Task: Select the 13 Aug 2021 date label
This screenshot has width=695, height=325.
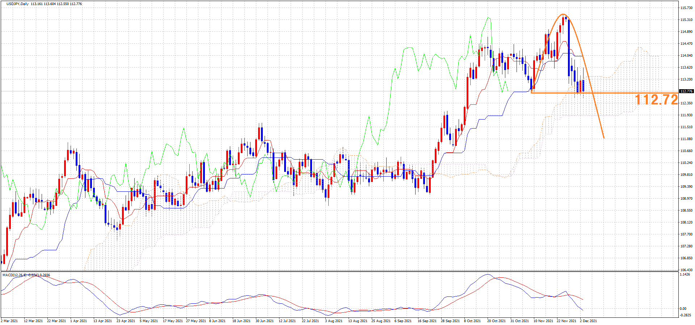Action: (357, 321)
